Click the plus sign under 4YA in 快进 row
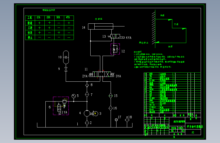The height and width of the screenshot is (143, 220). (69, 23)
